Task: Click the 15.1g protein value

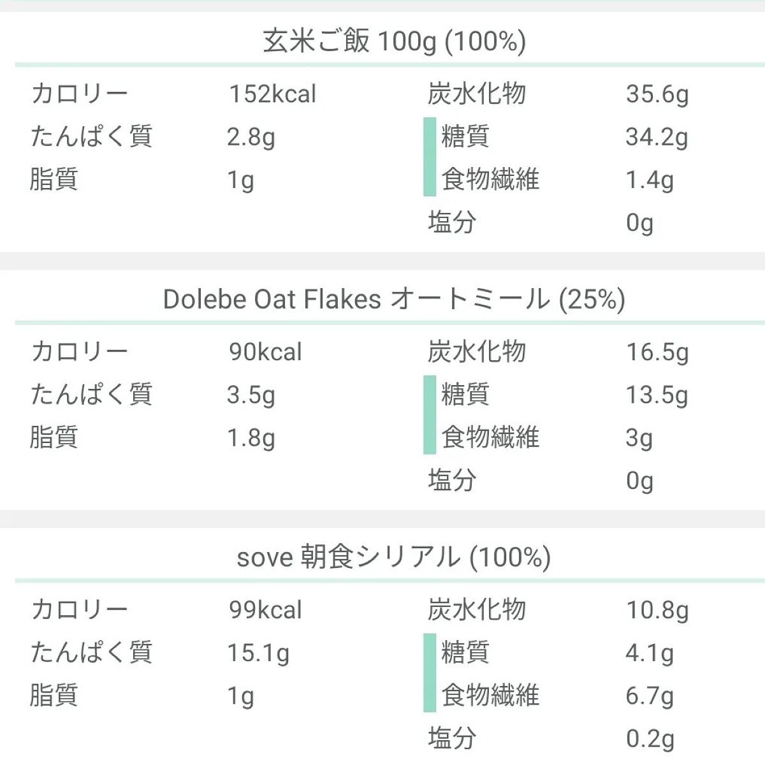Action: click(258, 653)
